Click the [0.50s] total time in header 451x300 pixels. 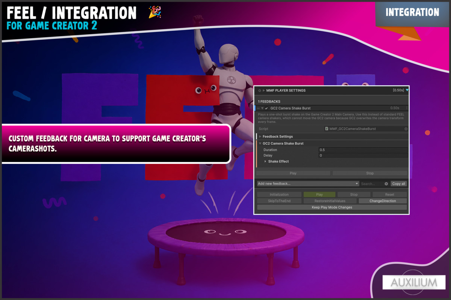click(x=398, y=90)
